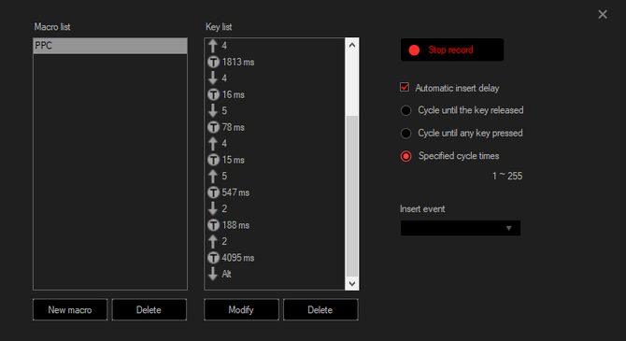Select the 16 ms delay timer icon
626x341 pixels.
[x=213, y=94]
